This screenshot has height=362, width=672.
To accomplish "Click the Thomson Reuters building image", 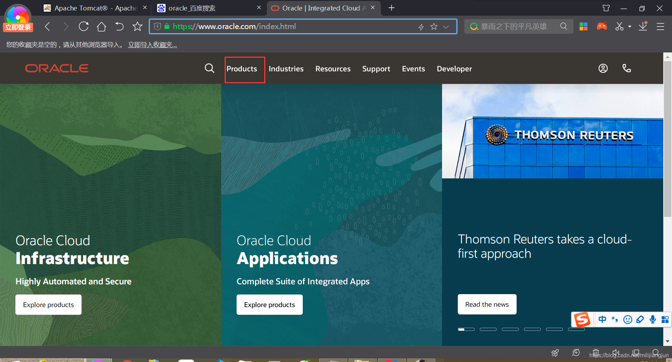I will coord(553,131).
